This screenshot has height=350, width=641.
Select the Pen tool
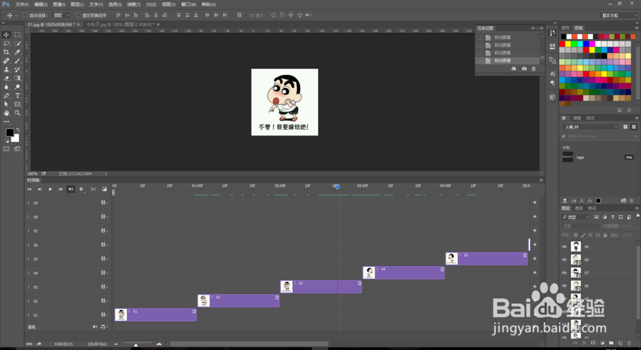pos(6,96)
